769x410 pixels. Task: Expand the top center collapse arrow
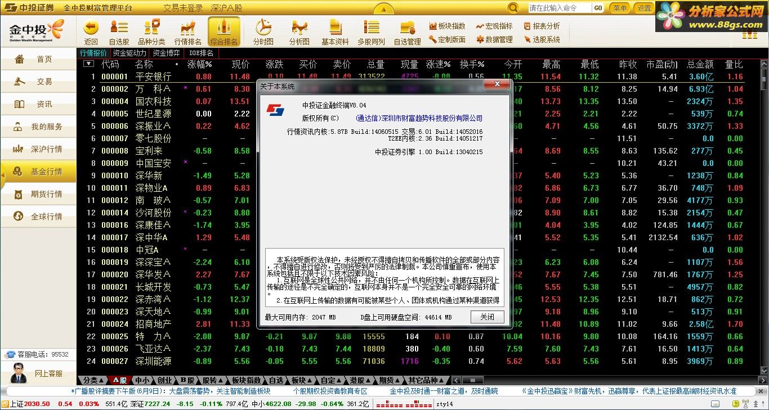click(384, 9)
